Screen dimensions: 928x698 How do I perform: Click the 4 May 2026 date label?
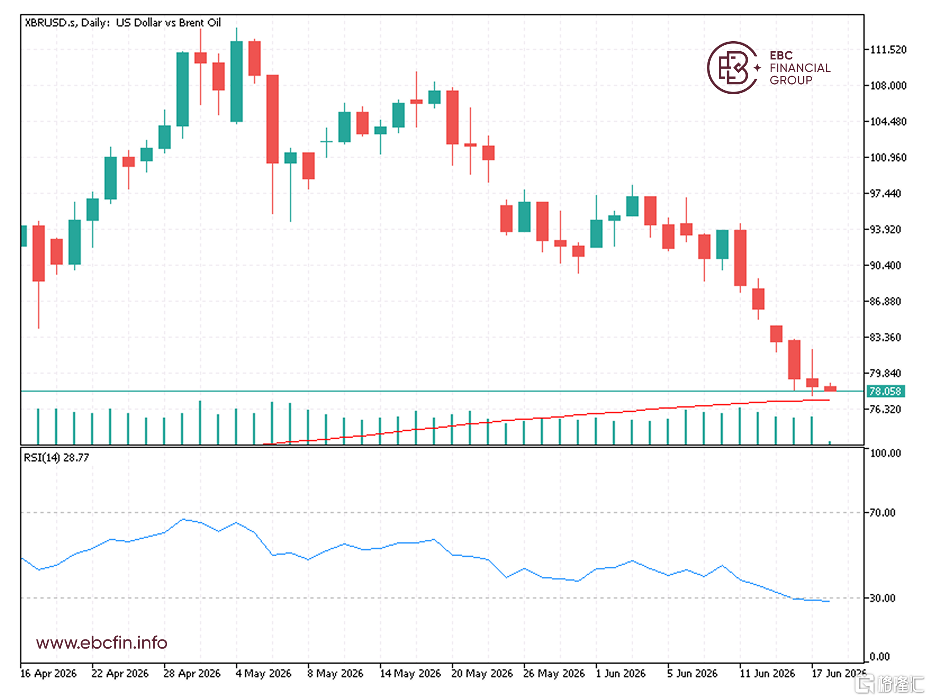pos(264,673)
